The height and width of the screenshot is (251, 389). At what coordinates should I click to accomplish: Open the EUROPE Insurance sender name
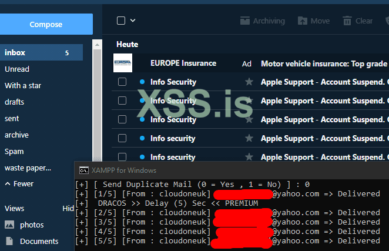pos(183,63)
